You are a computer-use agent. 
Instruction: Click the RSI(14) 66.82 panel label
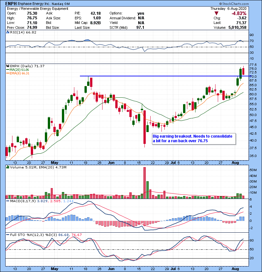click(23, 32)
